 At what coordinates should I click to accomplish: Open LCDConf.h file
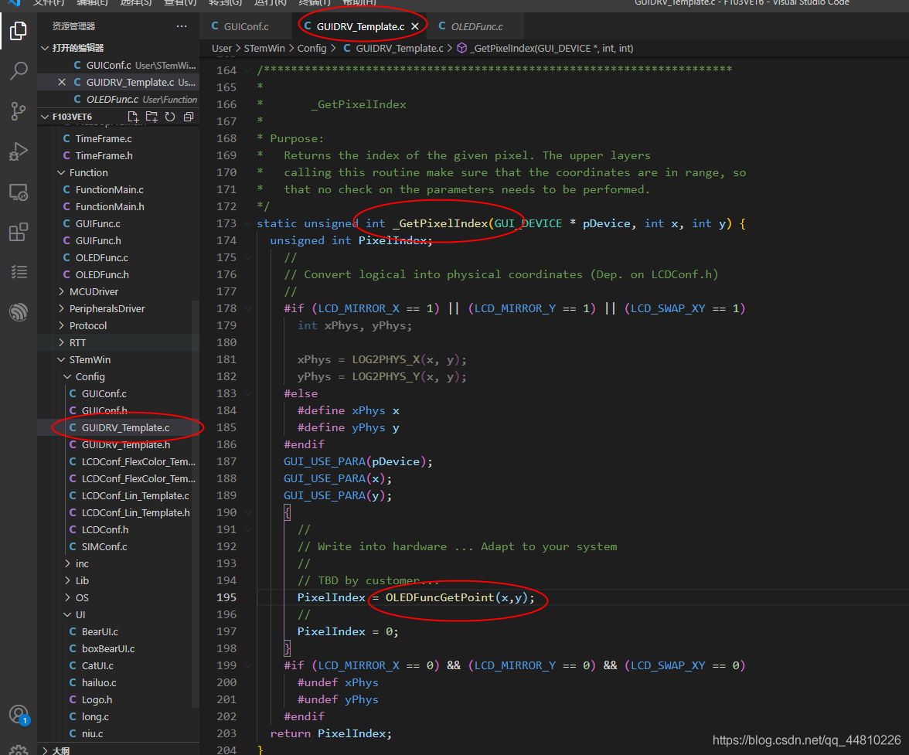105,529
